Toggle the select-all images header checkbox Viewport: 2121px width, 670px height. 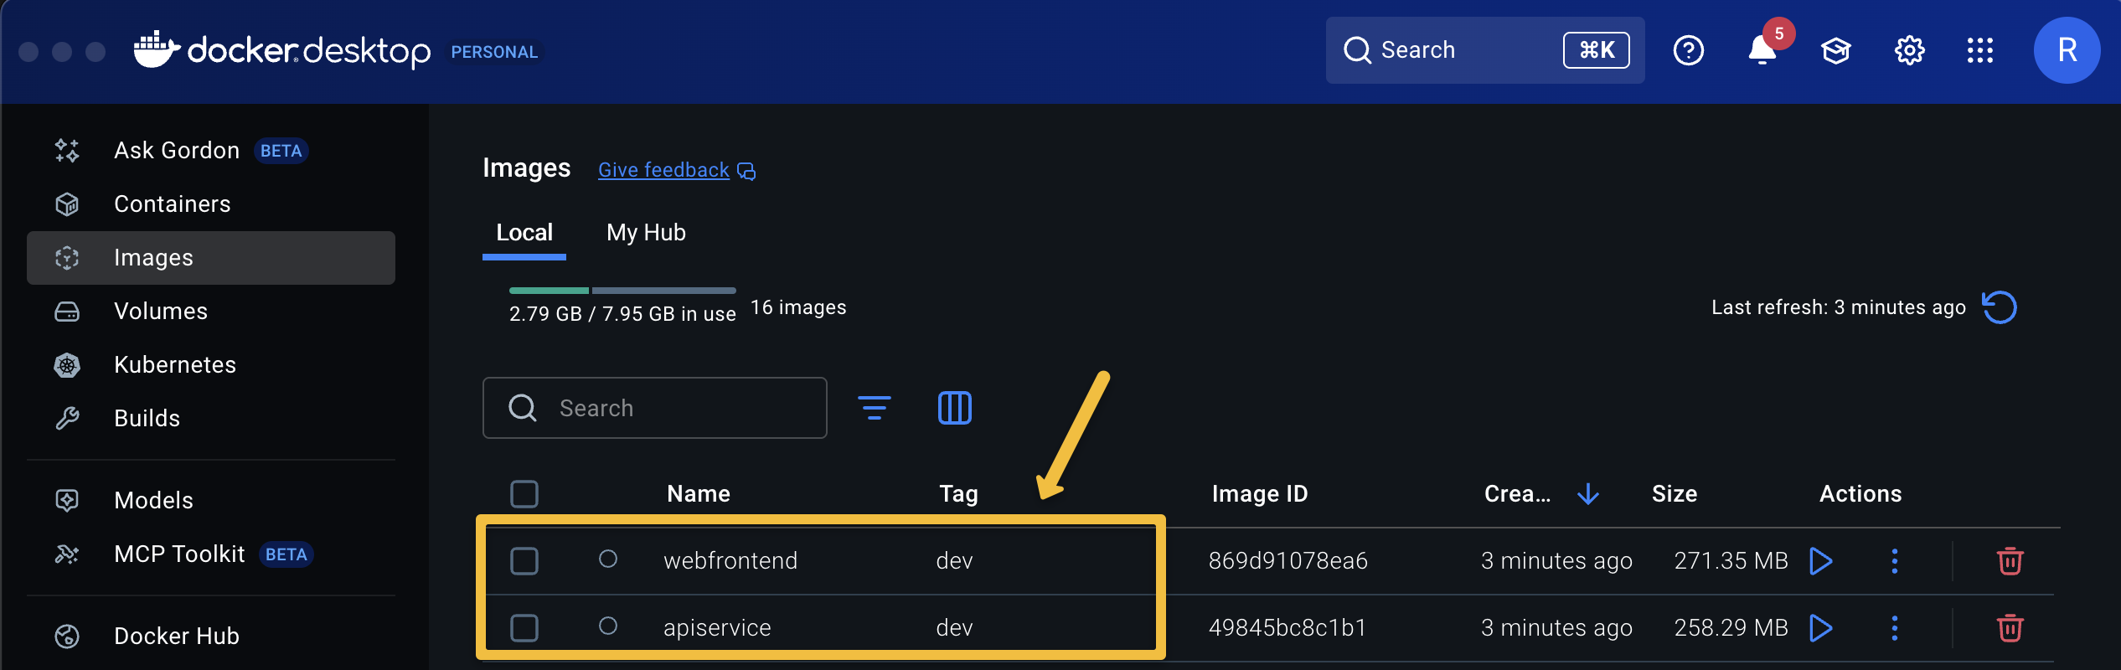coord(524,494)
